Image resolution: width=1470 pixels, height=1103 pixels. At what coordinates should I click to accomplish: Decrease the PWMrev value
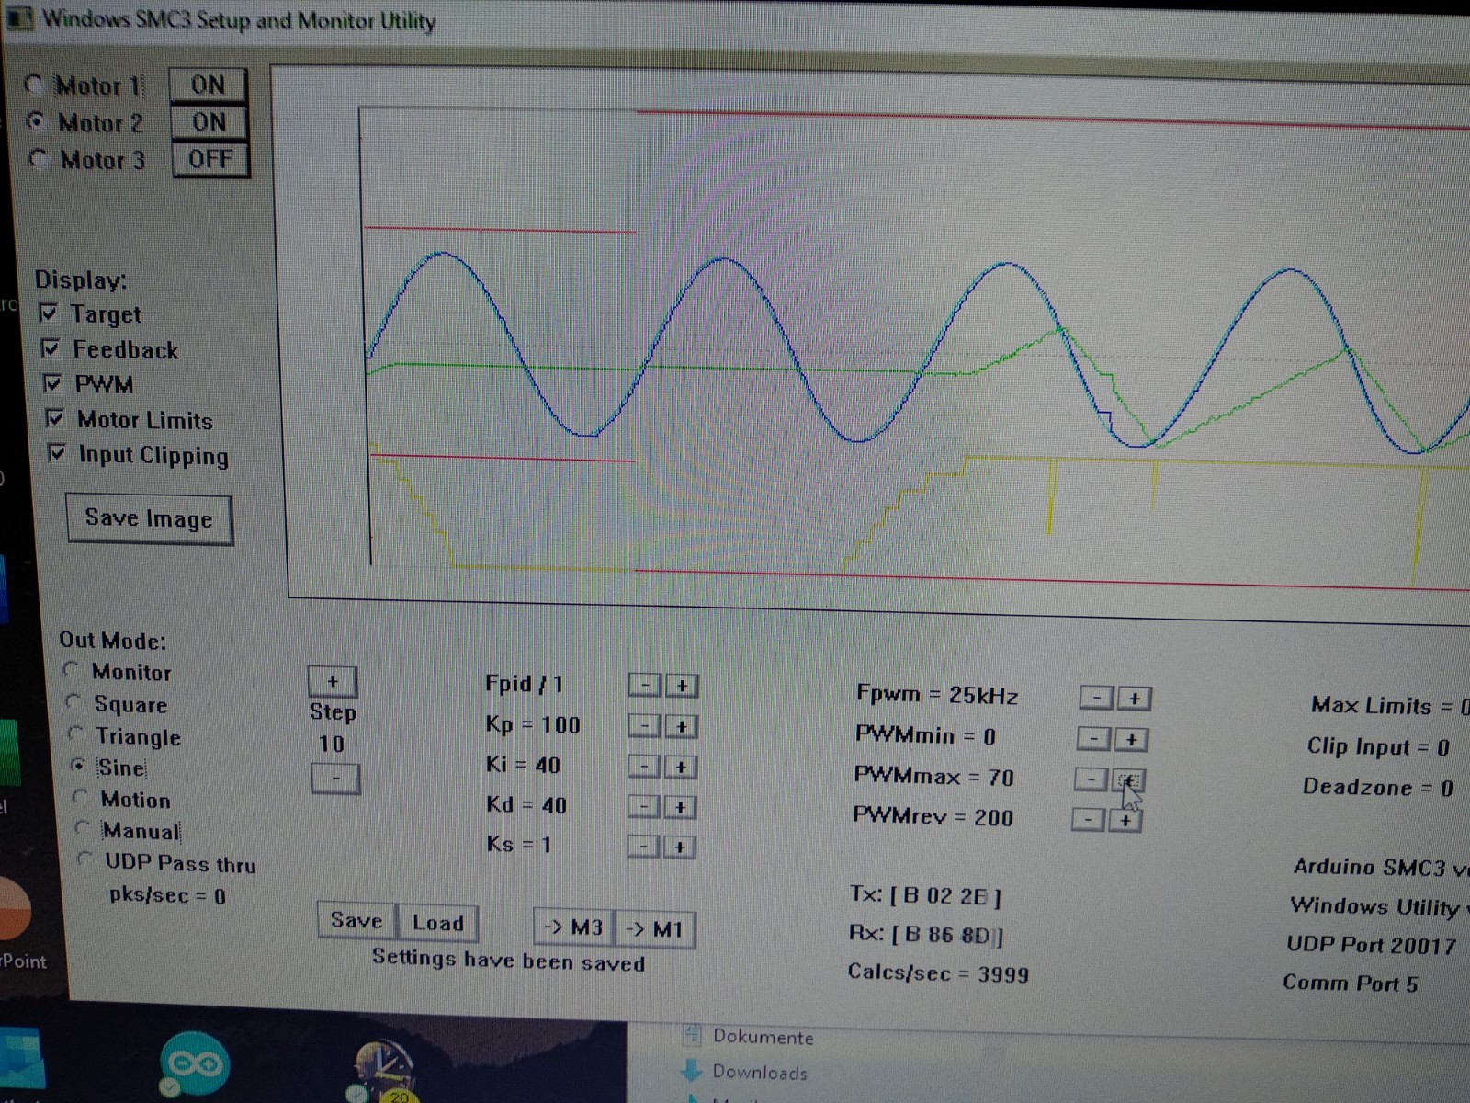pos(1089,819)
